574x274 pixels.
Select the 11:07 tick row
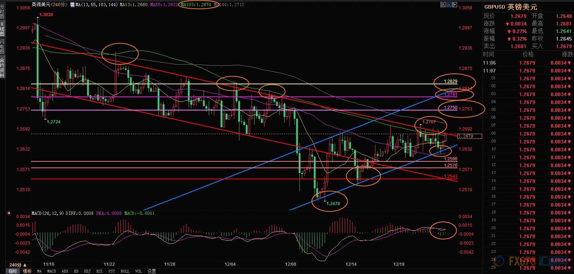[x=528, y=71]
